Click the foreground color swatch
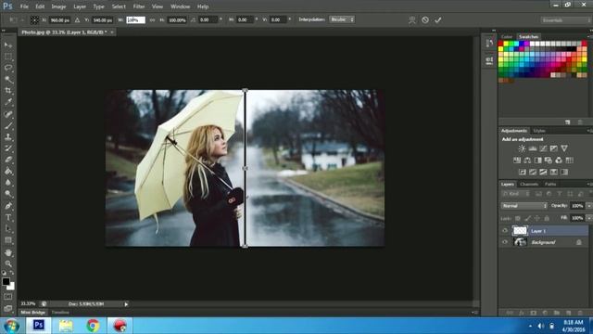The image size is (593, 334). pos(6,281)
